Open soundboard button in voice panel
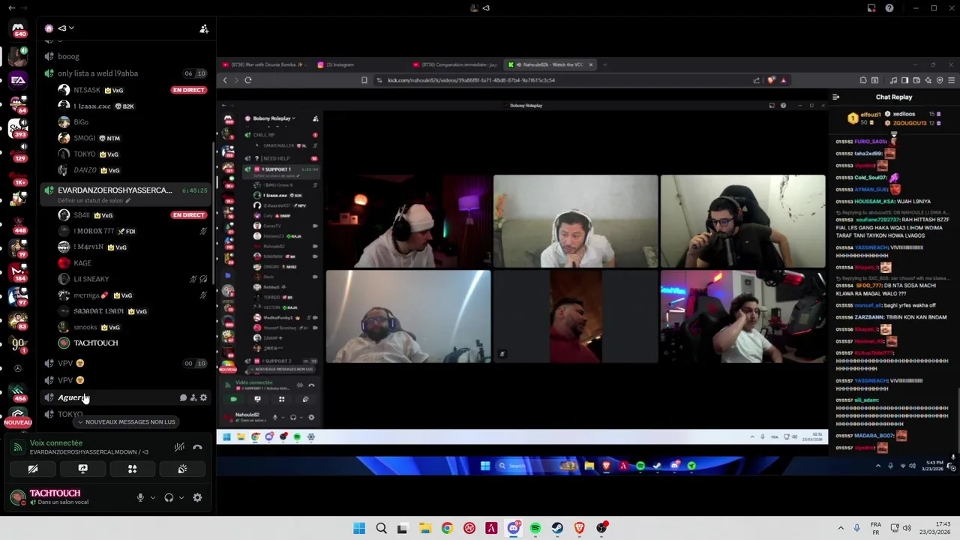 point(182,469)
